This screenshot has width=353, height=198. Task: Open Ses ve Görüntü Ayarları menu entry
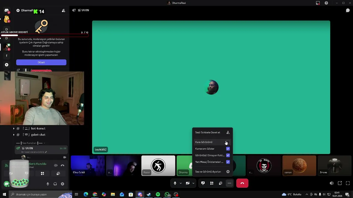coord(212,172)
